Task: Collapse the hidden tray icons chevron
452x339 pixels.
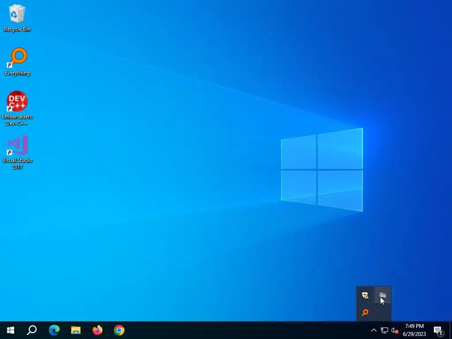Action: point(373,330)
